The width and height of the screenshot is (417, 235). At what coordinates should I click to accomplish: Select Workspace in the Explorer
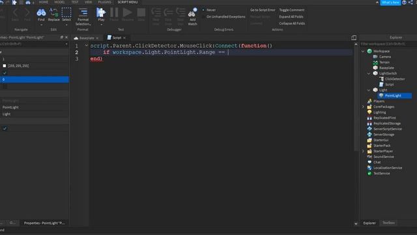(381, 51)
